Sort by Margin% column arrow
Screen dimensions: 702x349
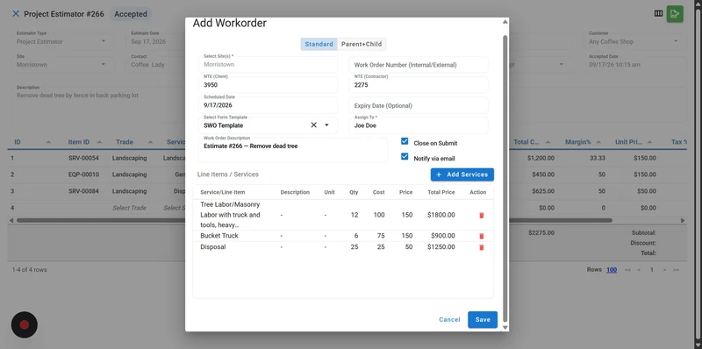coord(598,142)
